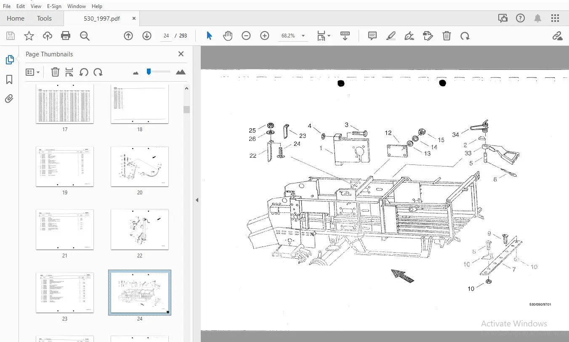Open the Window menu
The image size is (569, 342).
pyautogui.click(x=77, y=6)
